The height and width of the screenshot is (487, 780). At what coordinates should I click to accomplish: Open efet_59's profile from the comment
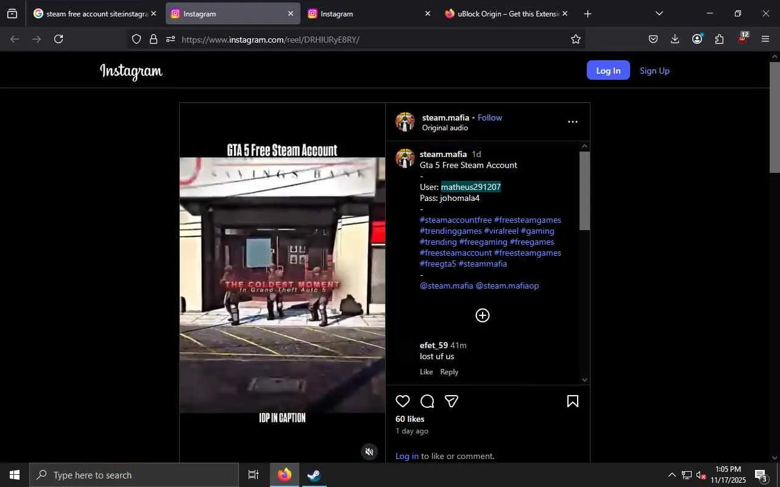tap(434, 345)
